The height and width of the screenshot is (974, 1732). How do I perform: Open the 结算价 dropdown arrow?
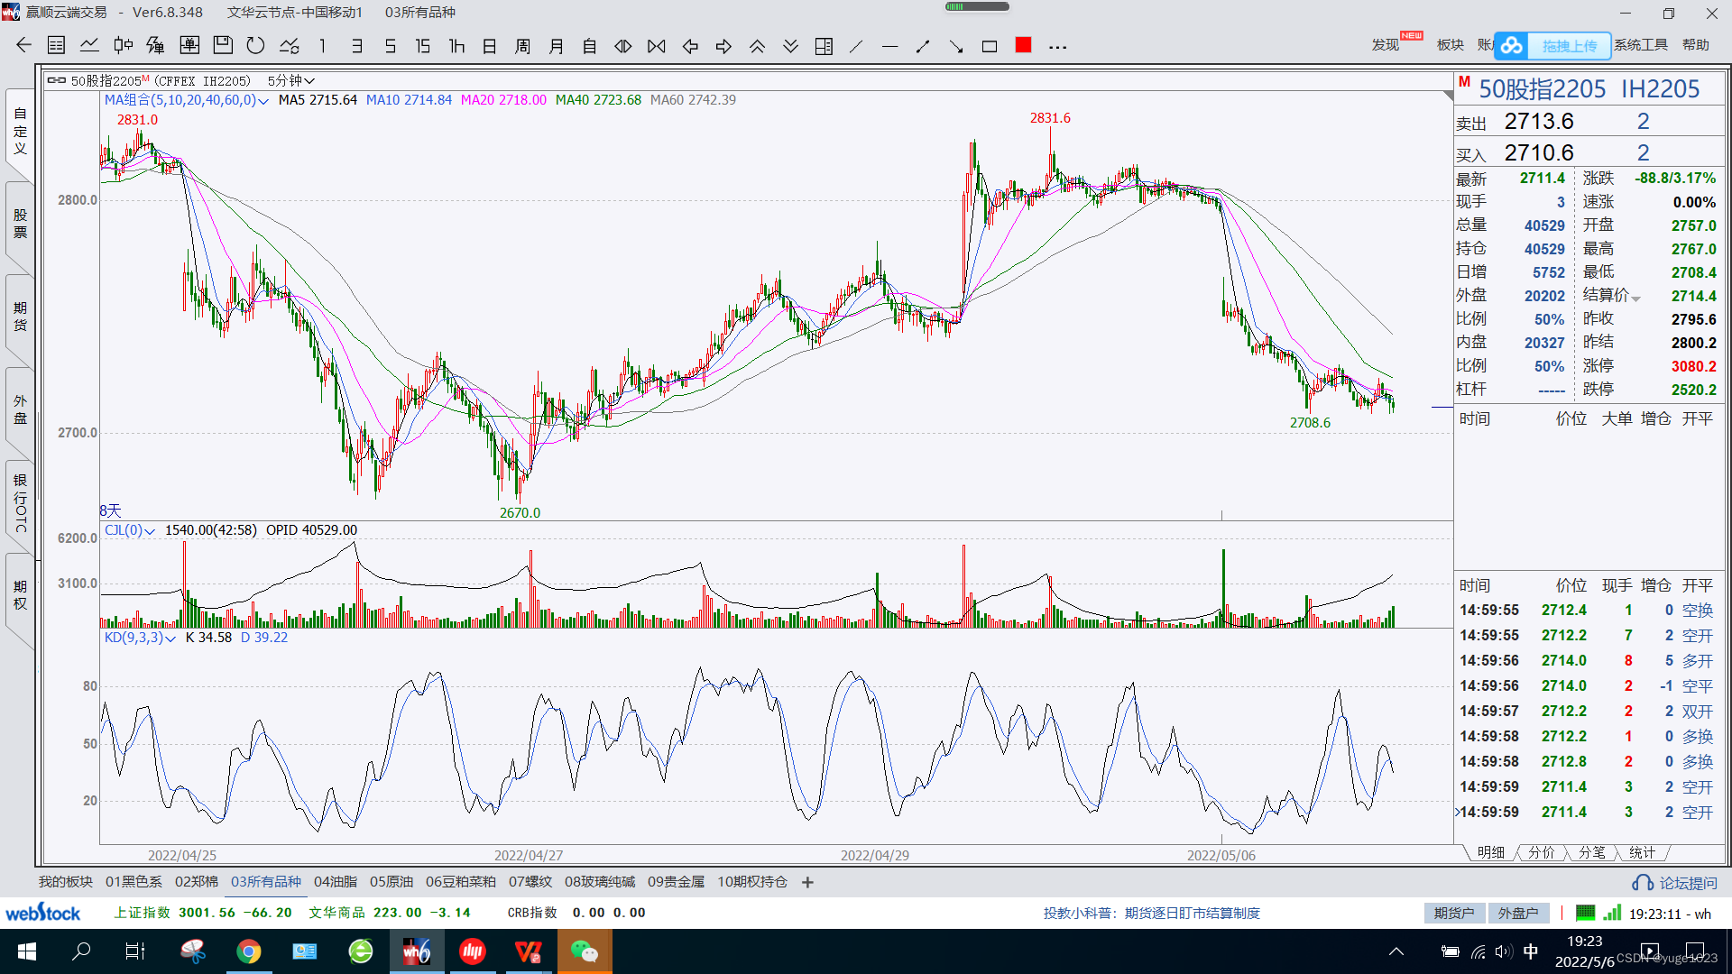[x=1635, y=298]
